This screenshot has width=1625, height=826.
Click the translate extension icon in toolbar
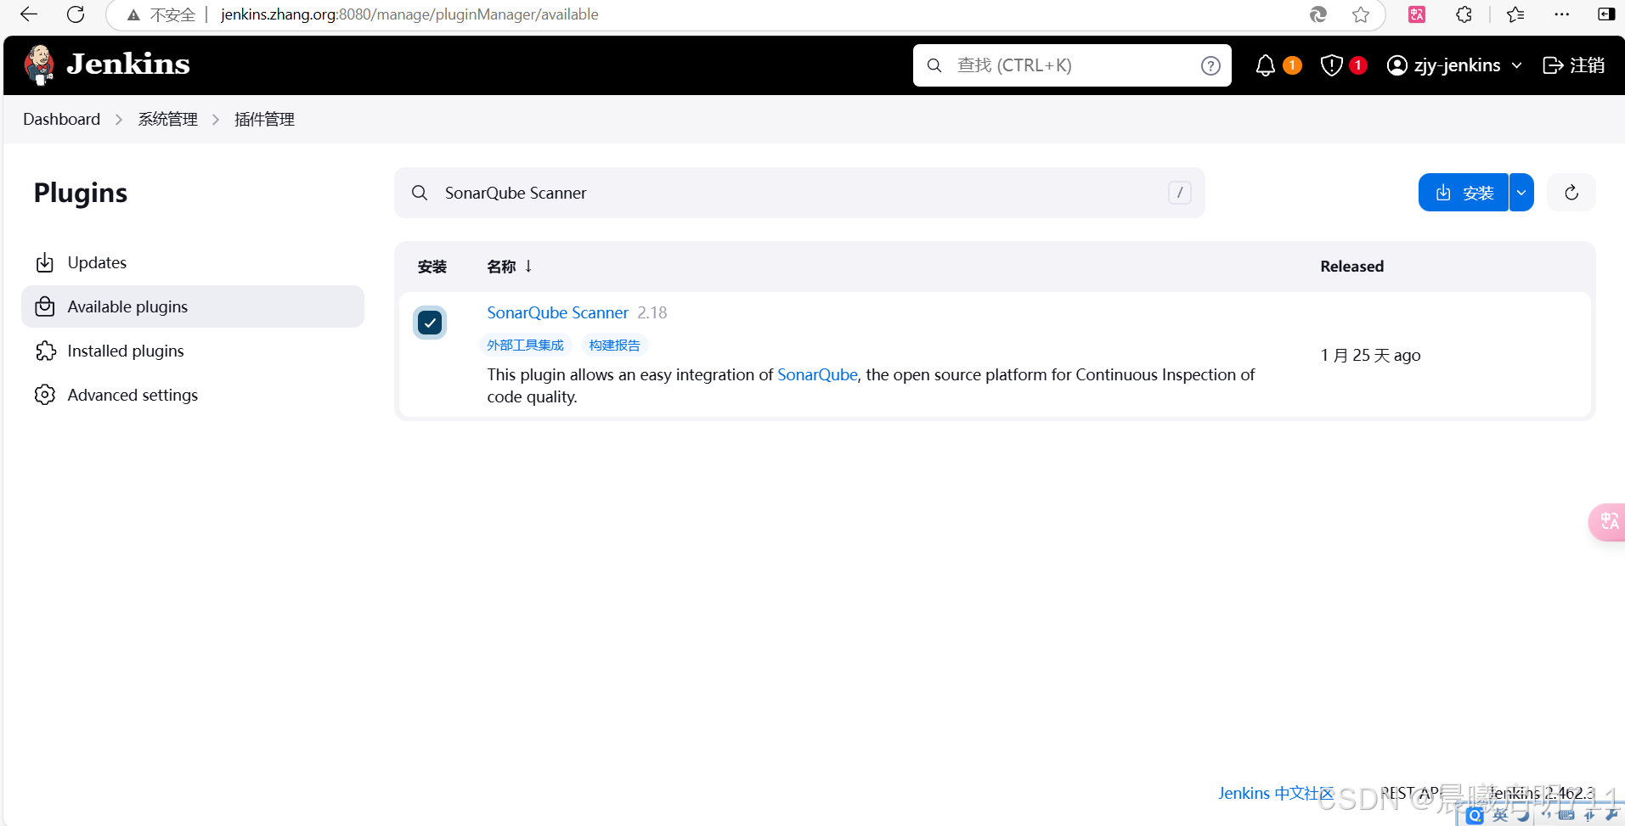[1417, 14]
